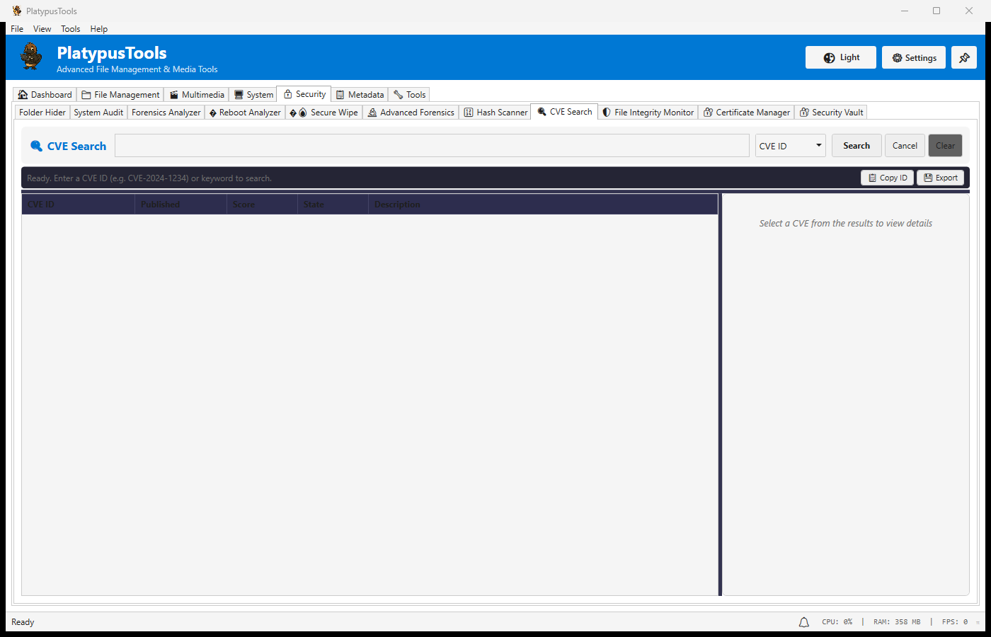Click the magnifier icon beside CVE Search heading

36,146
